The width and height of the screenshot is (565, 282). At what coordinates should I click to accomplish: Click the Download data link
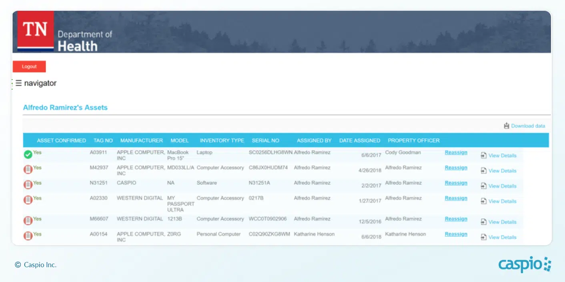click(528, 126)
